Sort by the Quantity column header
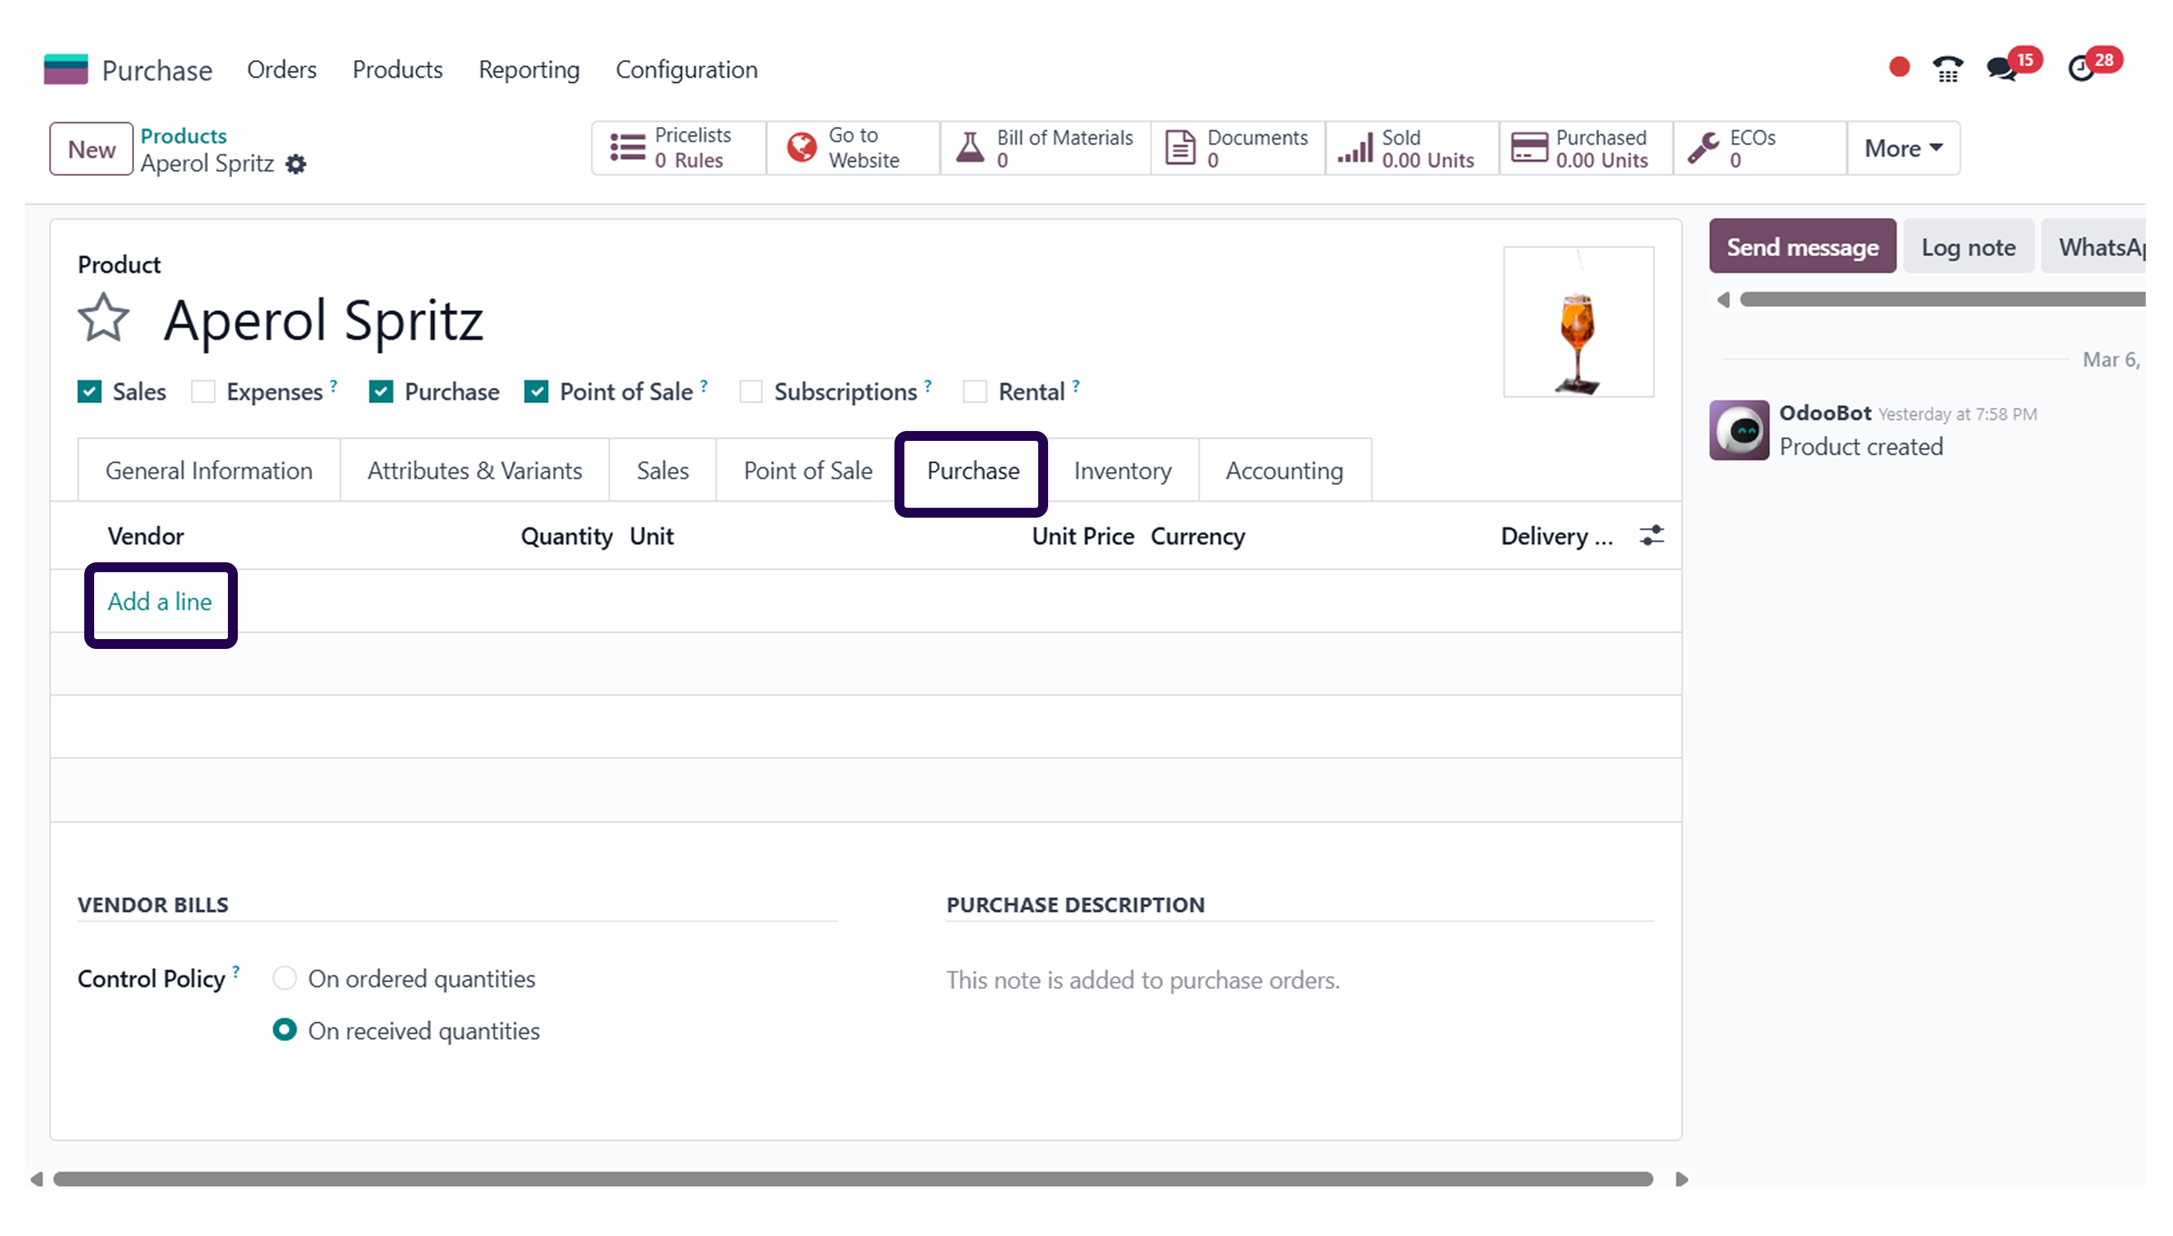The height and width of the screenshot is (1236, 2173). coord(566,536)
